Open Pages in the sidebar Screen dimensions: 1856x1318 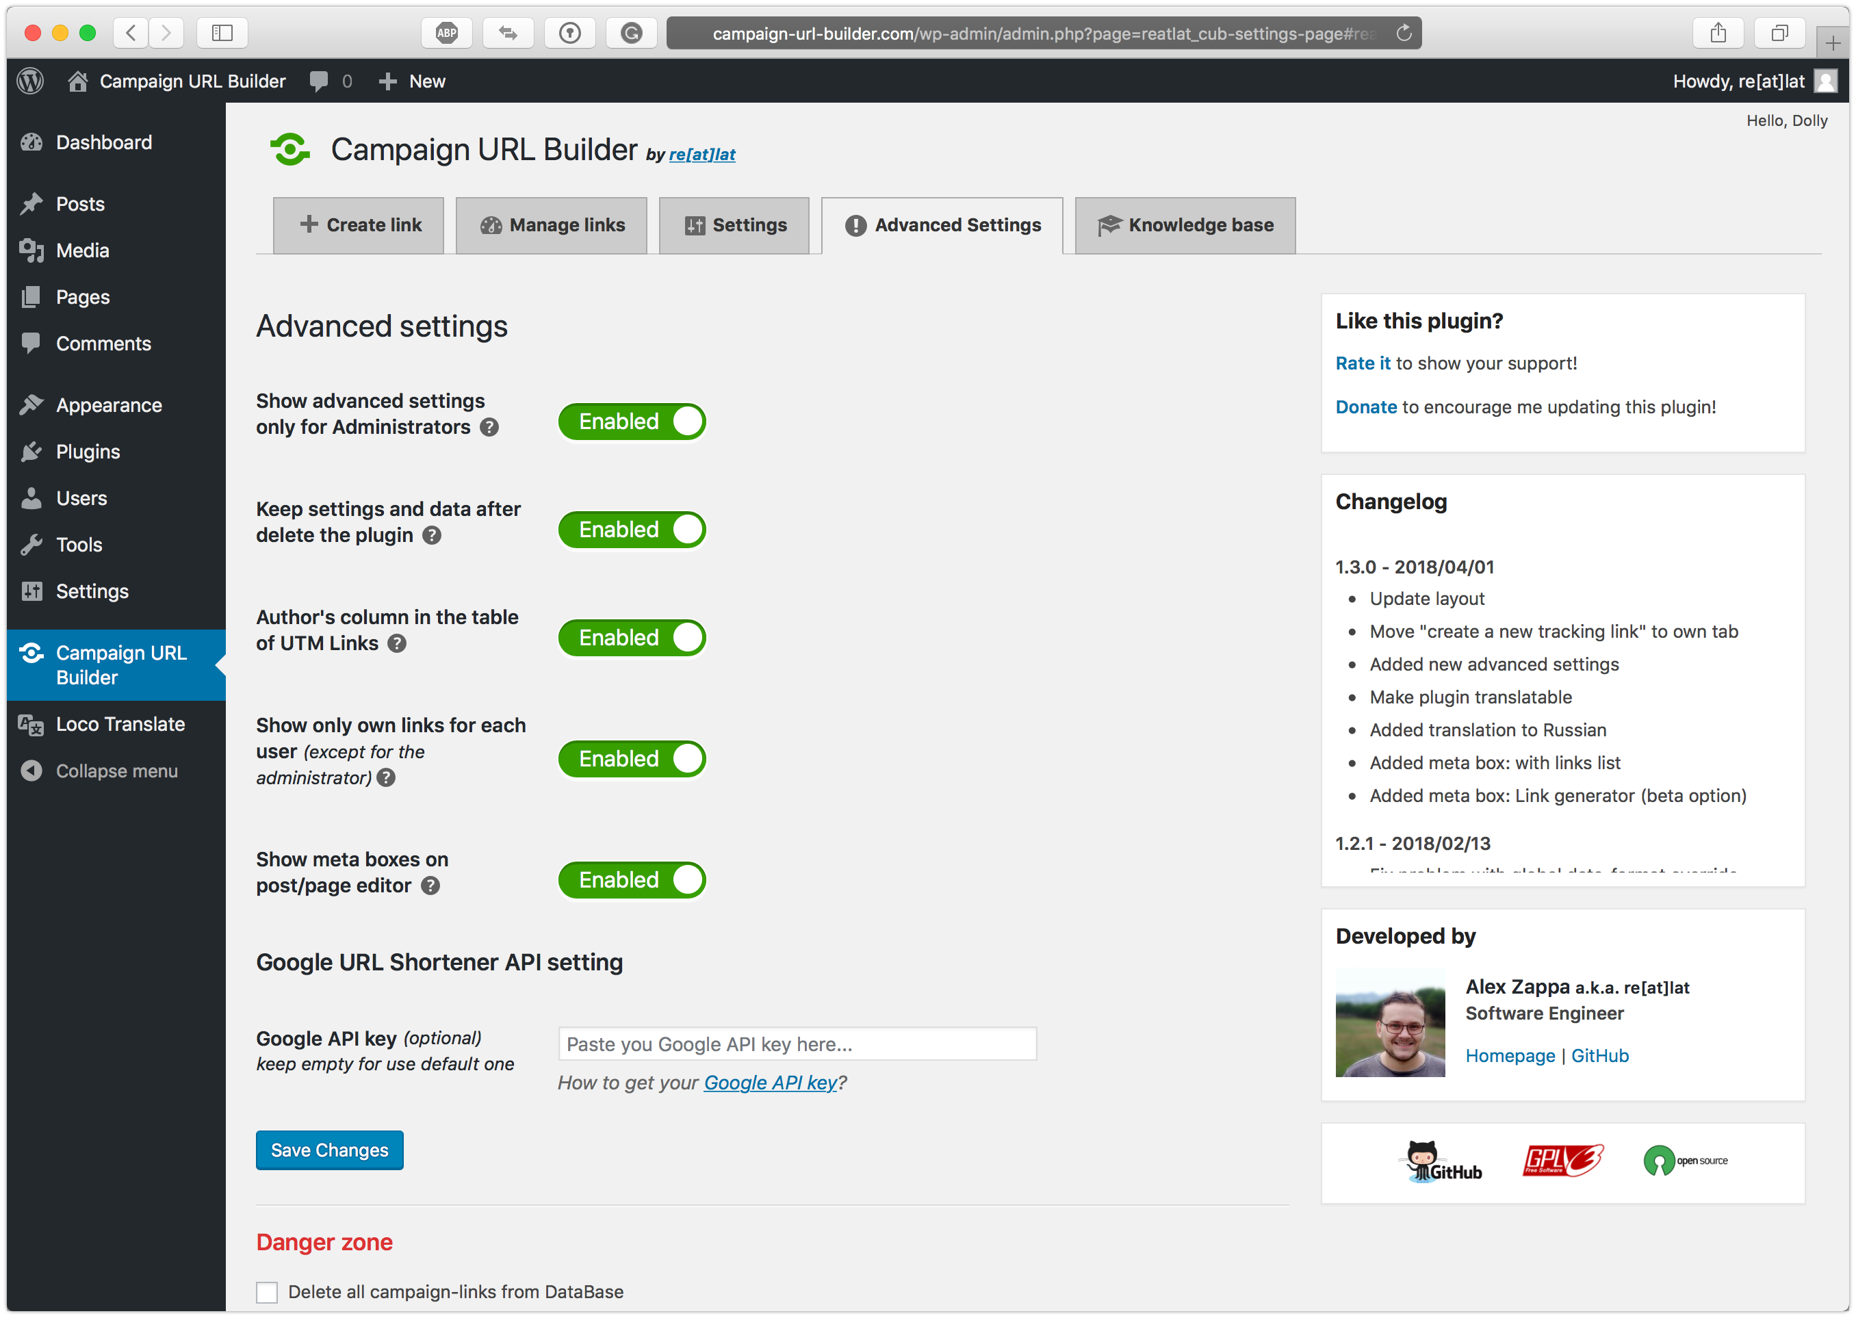click(116, 297)
